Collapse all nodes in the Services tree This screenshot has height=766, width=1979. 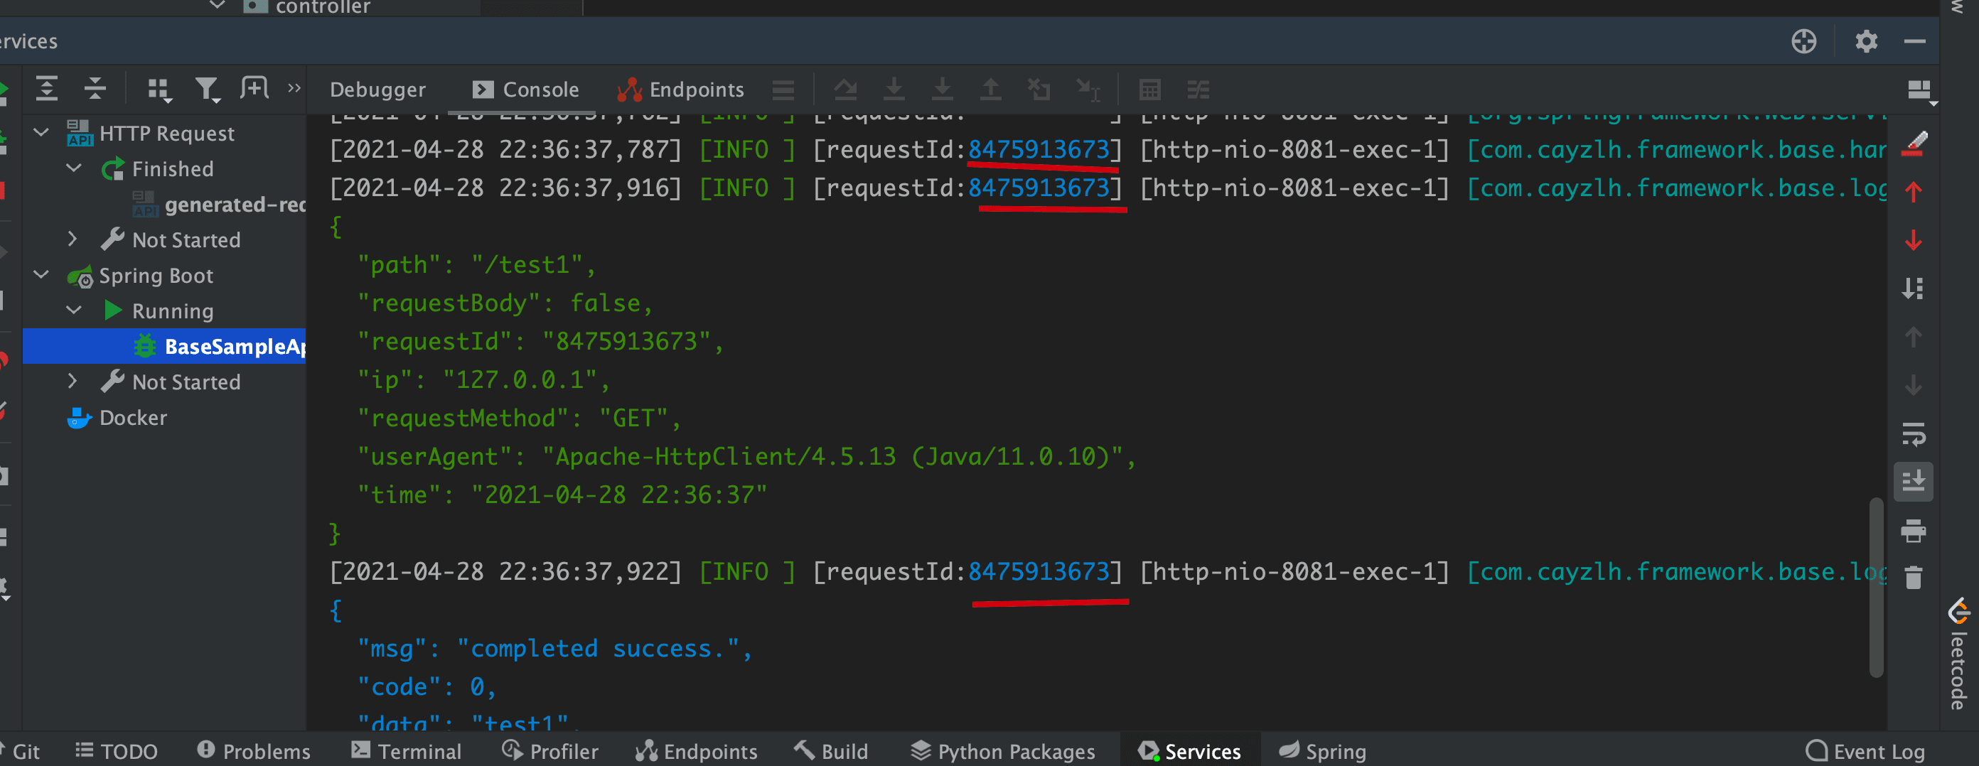coord(95,89)
